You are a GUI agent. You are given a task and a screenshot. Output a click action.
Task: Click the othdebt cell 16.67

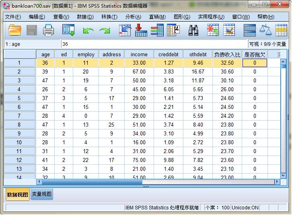(198, 72)
